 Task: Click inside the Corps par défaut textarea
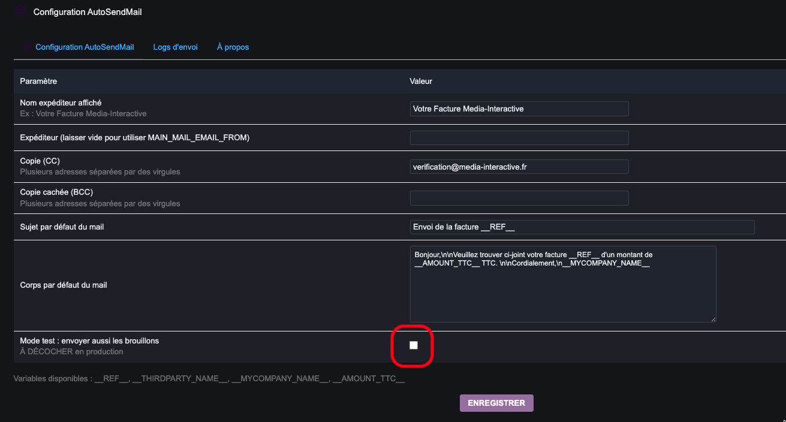click(563, 284)
